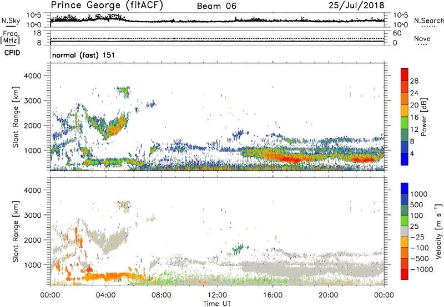Click the "N.Sky" legend label
Image resolution: width=444 pixels, height=307 pixels.
(11, 21)
